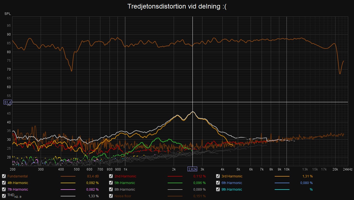Click the '1k' frequency axis tick label
The image size is (354, 200).
pyautogui.click(x=125, y=169)
